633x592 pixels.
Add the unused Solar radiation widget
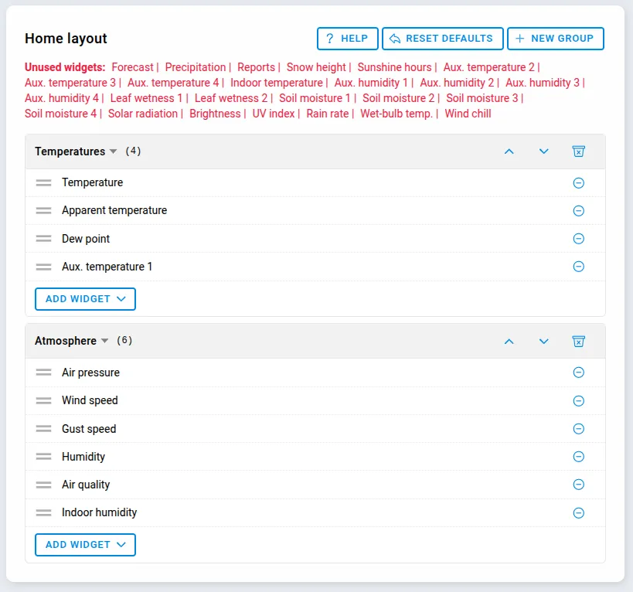pos(143,114)
